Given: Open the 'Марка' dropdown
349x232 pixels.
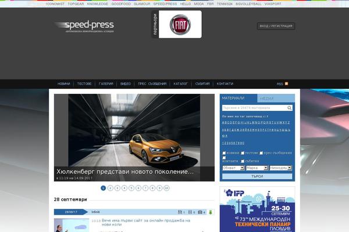Looking at the screenshot, I should coord(257,168).
